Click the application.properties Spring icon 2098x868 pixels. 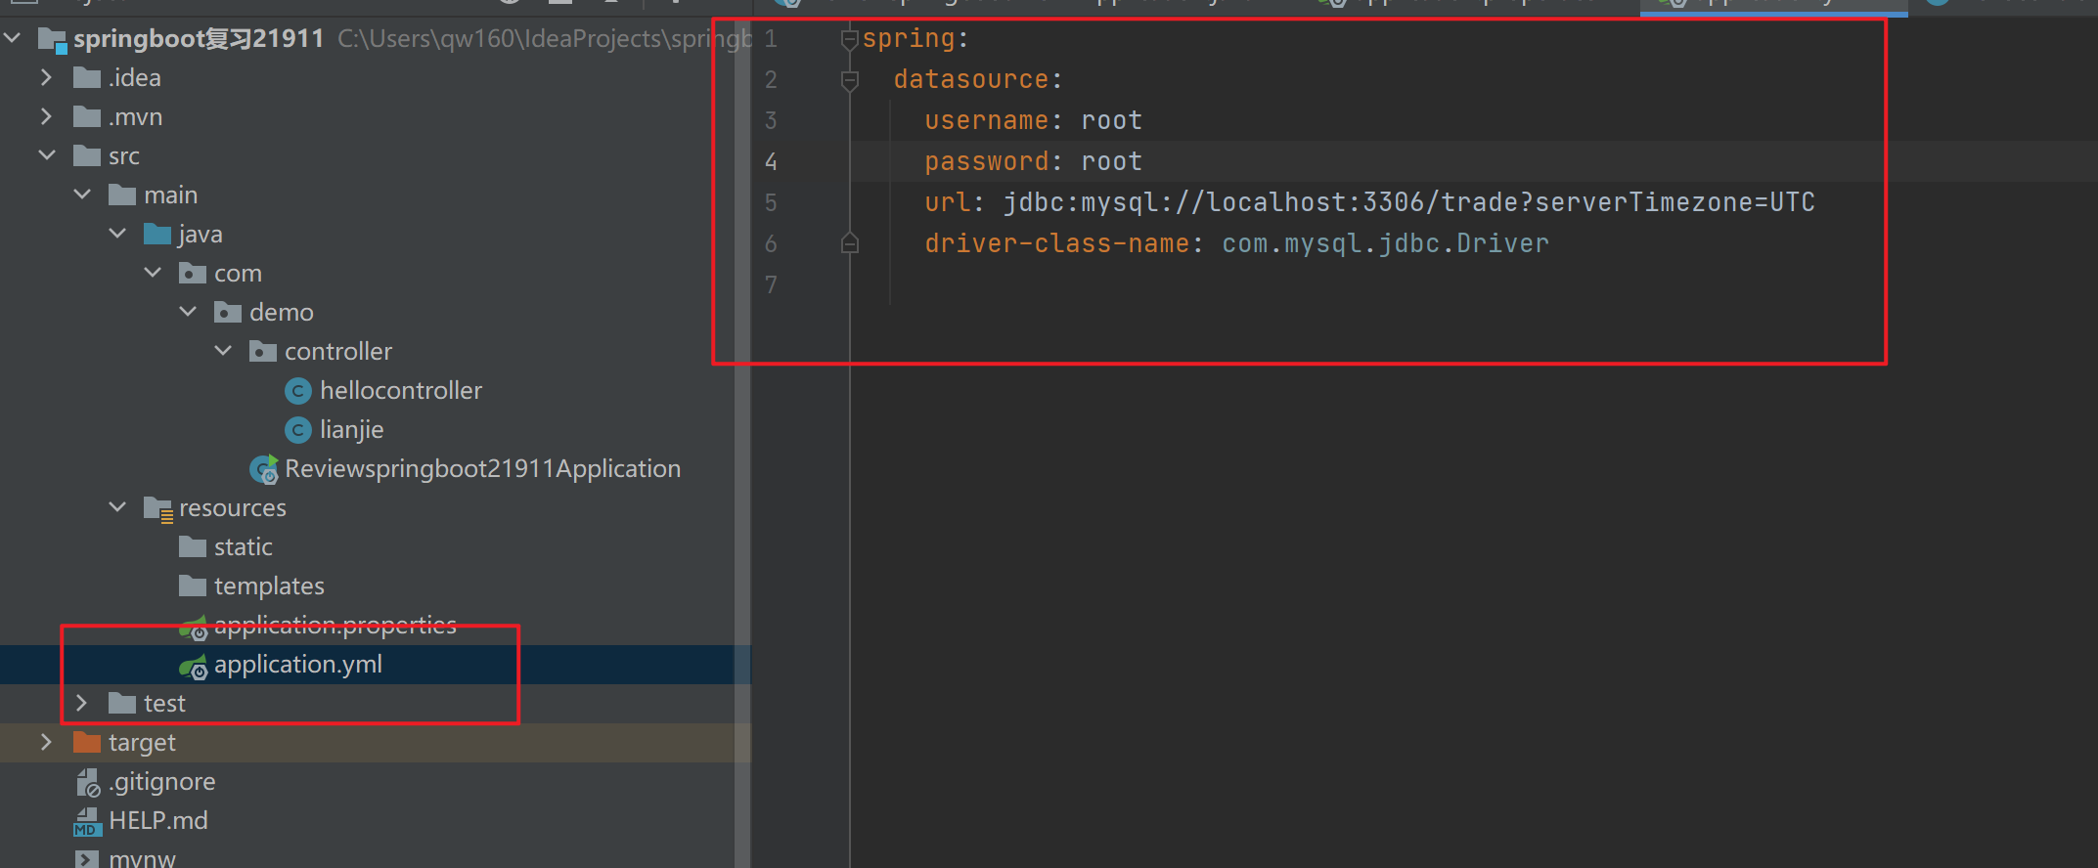[193, 627]
